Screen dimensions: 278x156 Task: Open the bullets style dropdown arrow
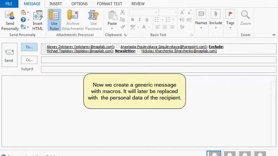[162, 19]
